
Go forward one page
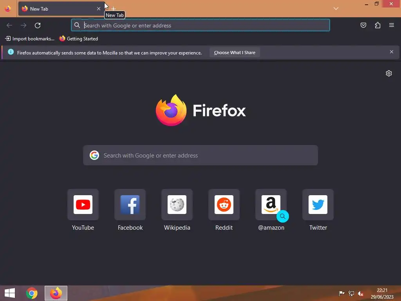coord(23,25)
